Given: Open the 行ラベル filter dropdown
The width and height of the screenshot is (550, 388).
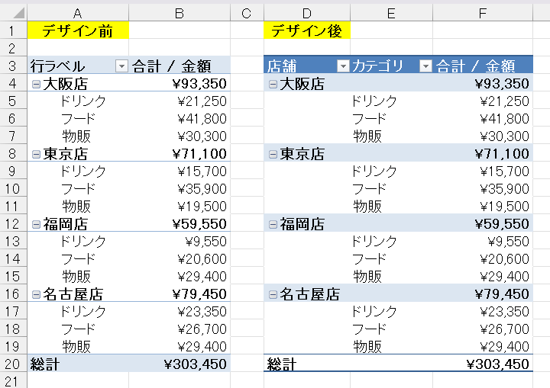Looking at the screenshot, I should pyautogui.click(x=121, y=66).
